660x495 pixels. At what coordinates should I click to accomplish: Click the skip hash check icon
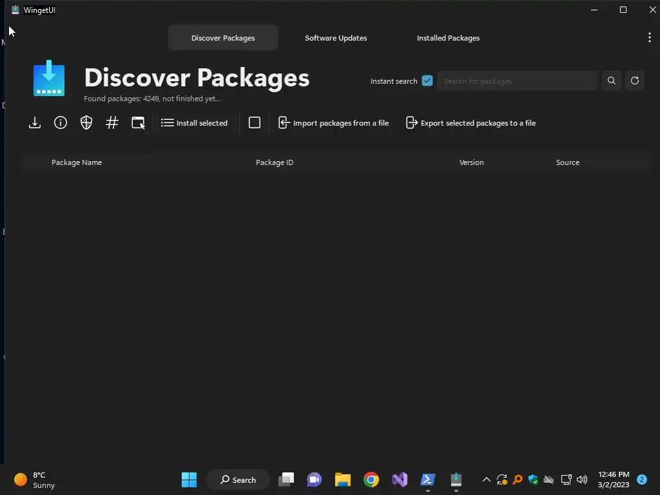pyautogui.click(x=112, y=123)
